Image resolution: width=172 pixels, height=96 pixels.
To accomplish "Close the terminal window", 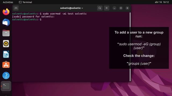I will coord(127,8).
